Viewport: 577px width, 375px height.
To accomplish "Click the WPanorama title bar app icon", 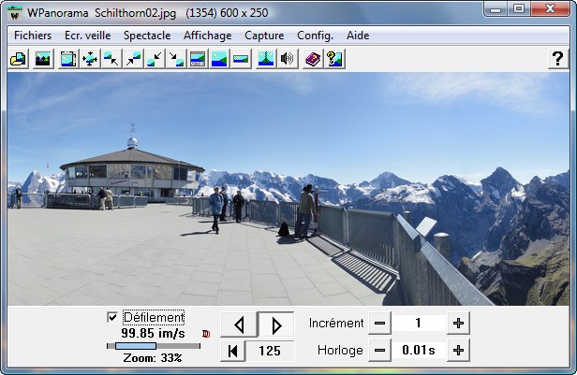I will 15,13.
